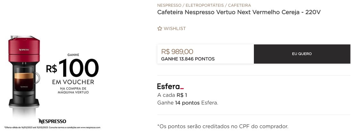Image resolution: width=351 pixels, height=132 pixels.
Task: Click the wishlist star icon
Action: coord(160,28)
